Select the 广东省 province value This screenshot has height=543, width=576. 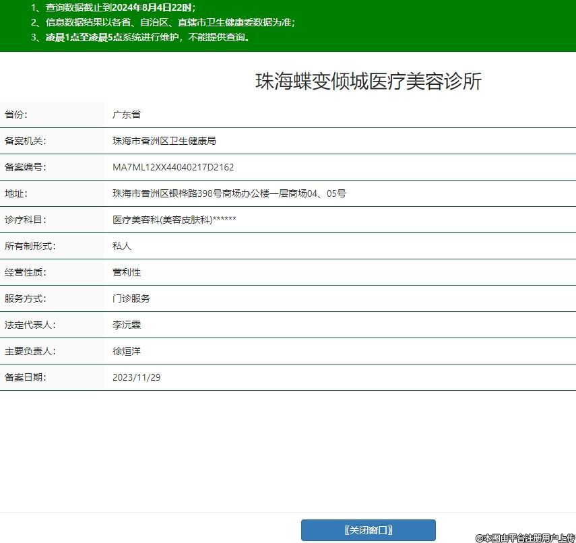[x=126, y=115]
